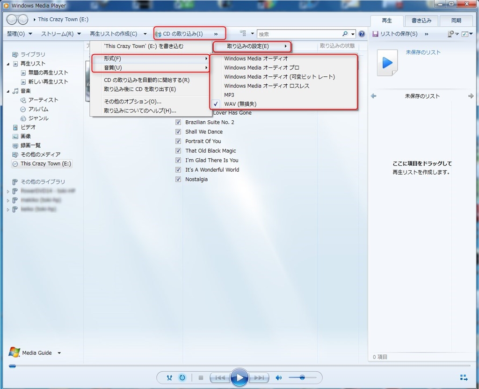The image size is (479, 389).
Task: Open the 再生リストの作成(C) dropdown arrow
Action: pos(145,34)
